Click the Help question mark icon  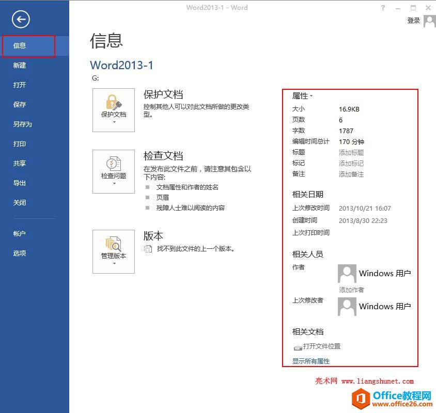(382, 7)
